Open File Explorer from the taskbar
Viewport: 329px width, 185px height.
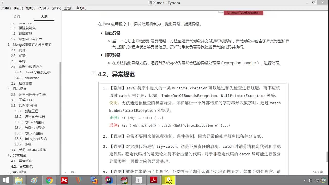(19, 180)
